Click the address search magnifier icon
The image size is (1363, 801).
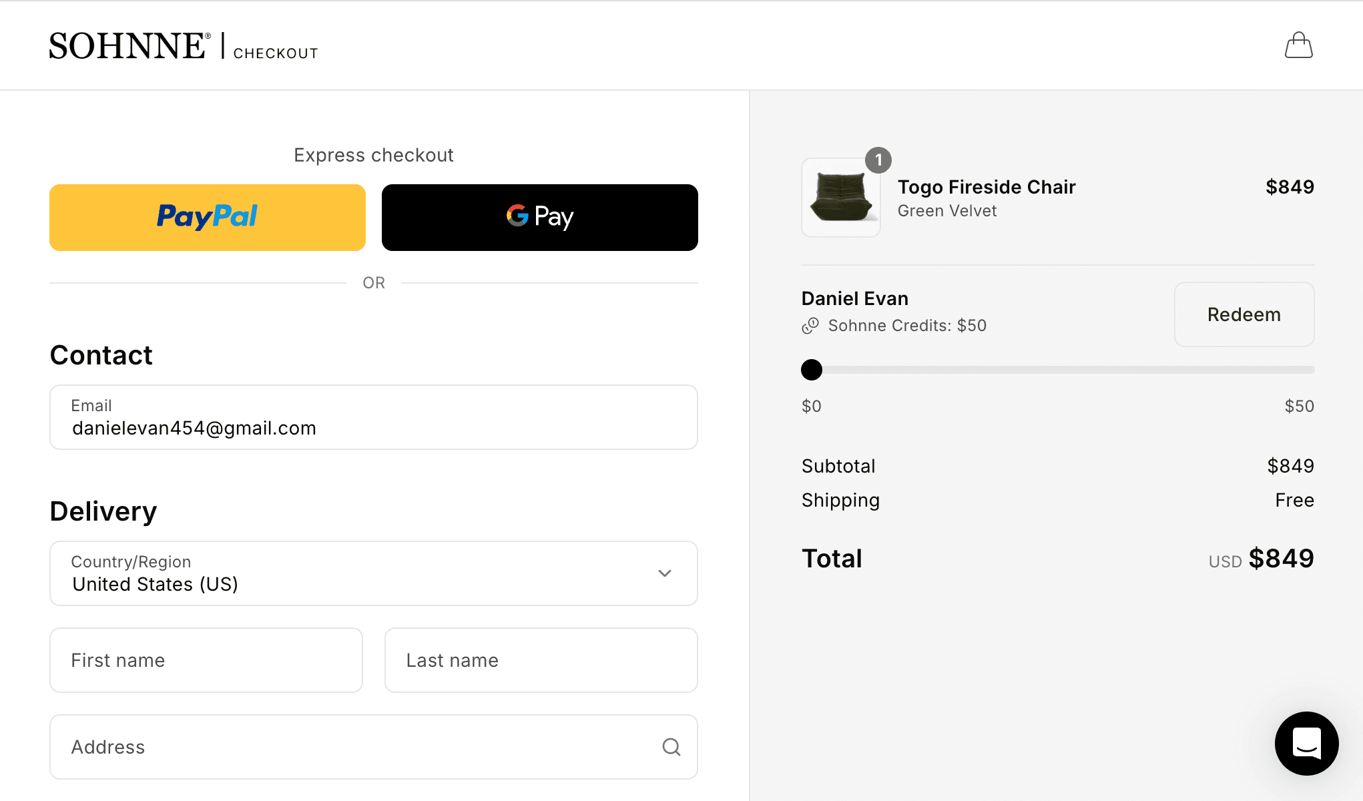click(x=671, y=747)
